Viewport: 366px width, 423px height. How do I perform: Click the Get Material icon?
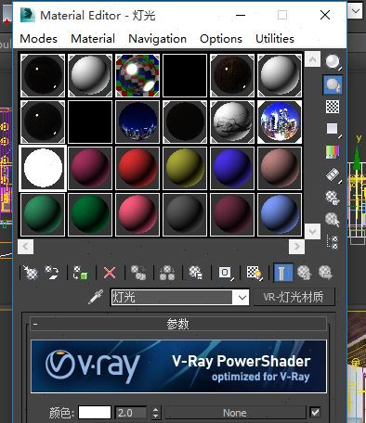click(31, 273)
